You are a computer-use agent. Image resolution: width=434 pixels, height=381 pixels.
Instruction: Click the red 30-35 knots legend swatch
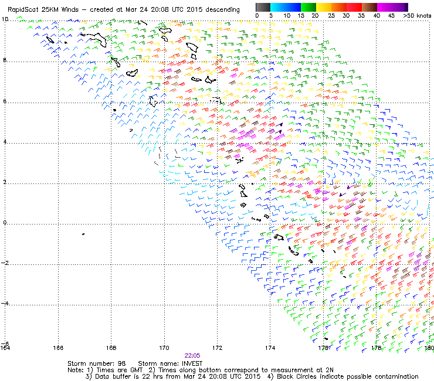[x=354, y=7]
